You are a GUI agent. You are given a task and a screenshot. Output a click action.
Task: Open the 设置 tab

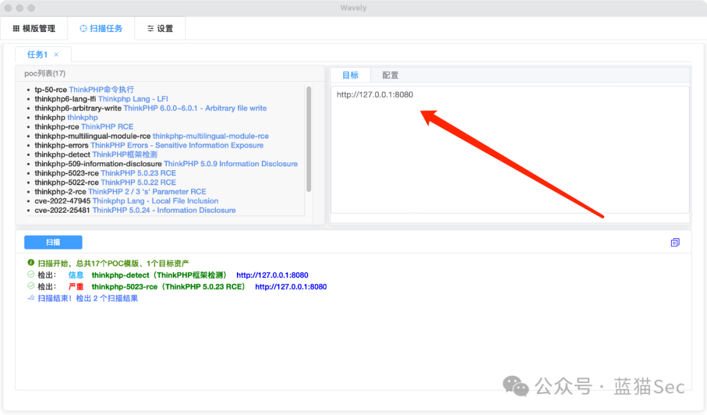pos(160,28)
